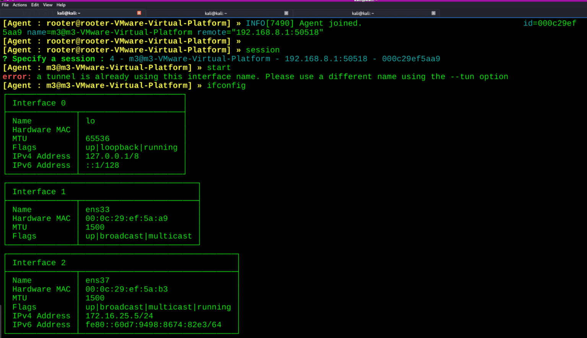
Task: Click the session command text
Action: coord(263,50)
